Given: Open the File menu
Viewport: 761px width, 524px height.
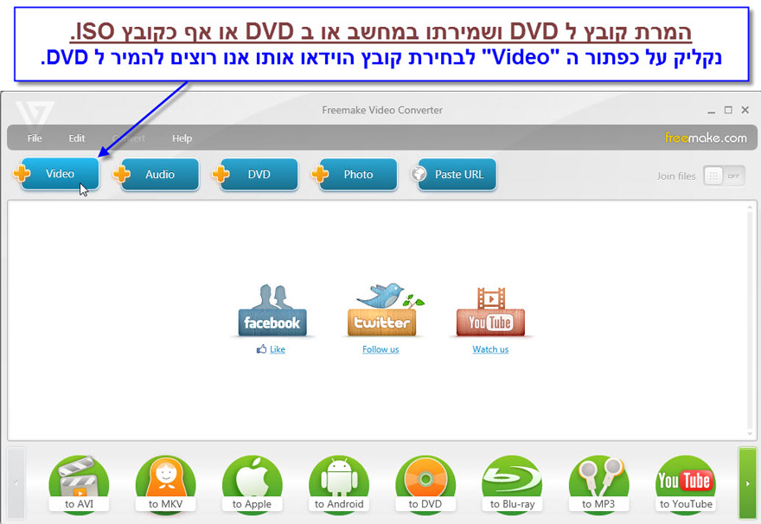Looking at the screenshot, I should point(35,138).
